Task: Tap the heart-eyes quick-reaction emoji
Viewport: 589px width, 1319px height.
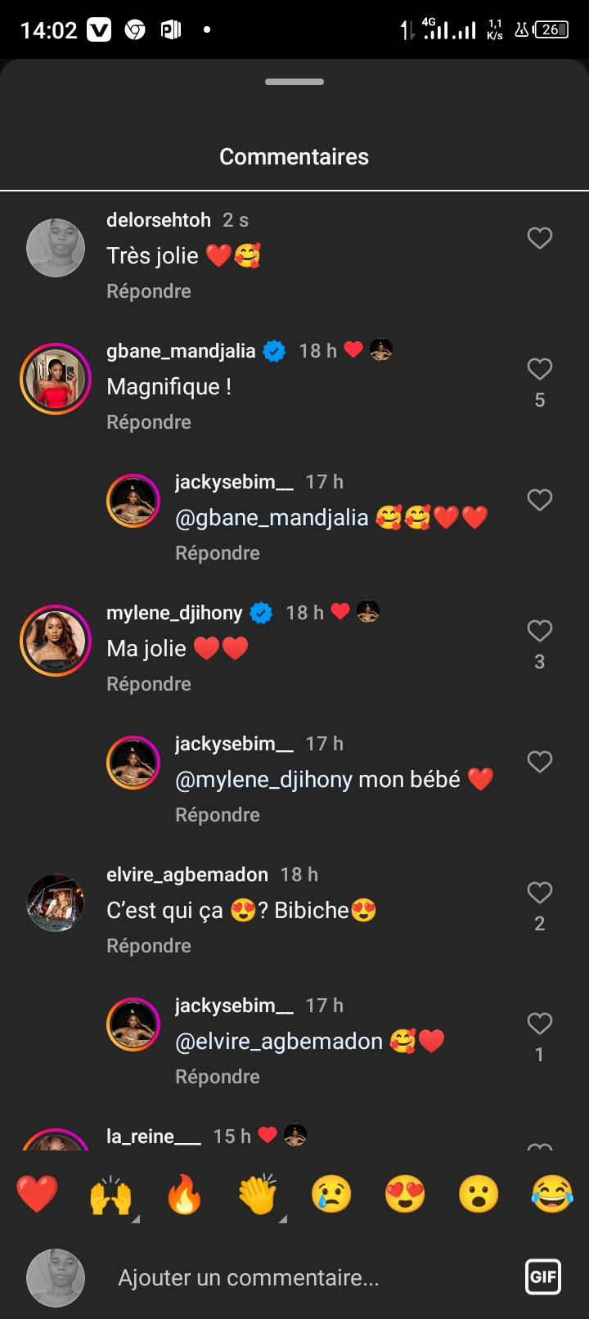Action: click(x=405, y=1194)
